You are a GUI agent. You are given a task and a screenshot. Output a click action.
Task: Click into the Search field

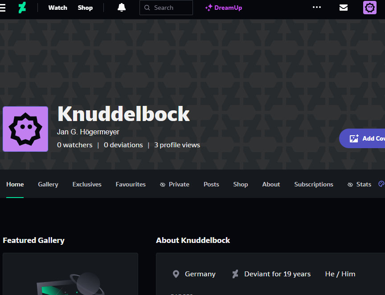tap(166, 8)
